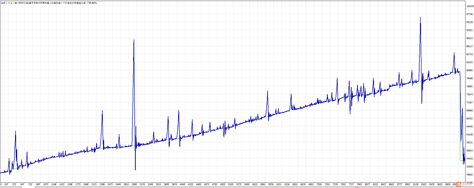Image resolution: width=474 pixels, height=188 pixels.
Task: Click the 1073 label on the trade axis
Action: [46, 184]
